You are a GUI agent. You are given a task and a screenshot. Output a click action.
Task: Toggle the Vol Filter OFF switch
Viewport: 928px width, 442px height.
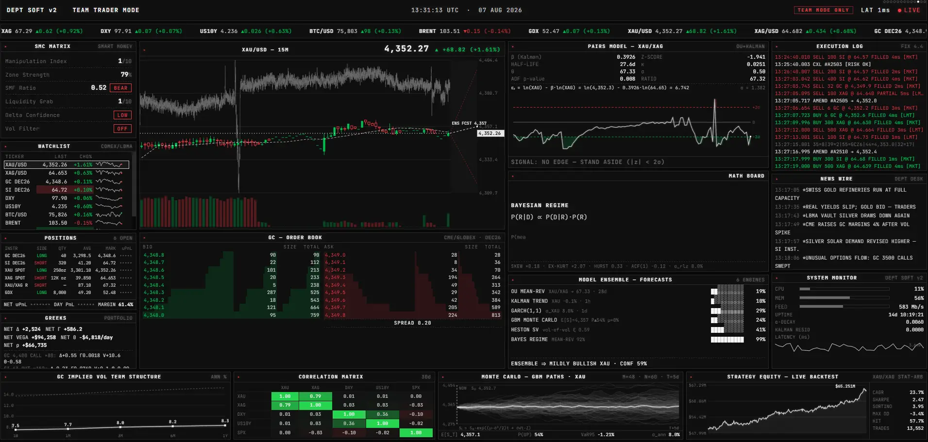click(x=122, y=129)
